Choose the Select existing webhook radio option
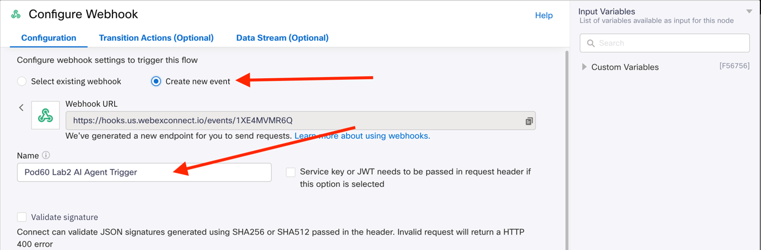This screenshot has height=250, width=761. click(x=22, y=81)
